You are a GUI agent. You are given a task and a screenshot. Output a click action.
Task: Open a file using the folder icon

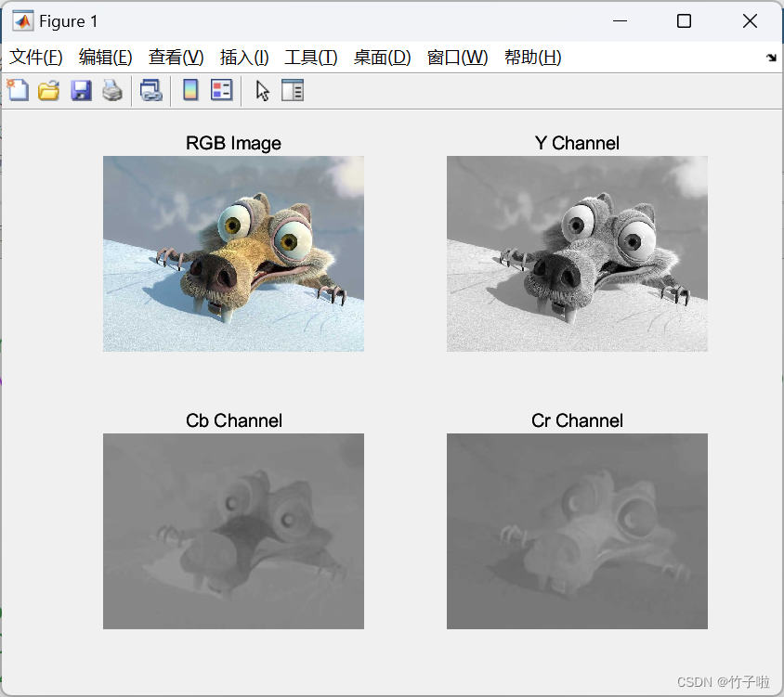48,90
